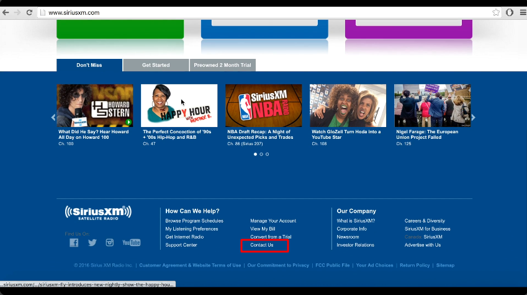Open the Return Policy link
The width and height of the screenshot is (527, 295).
click(x=415, y=265)
